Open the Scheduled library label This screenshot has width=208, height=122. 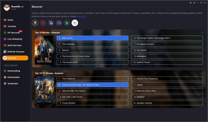(12, 84)
